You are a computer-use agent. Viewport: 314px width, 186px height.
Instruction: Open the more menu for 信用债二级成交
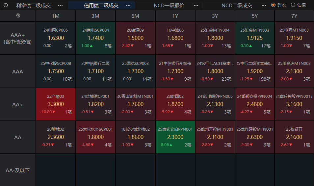click(x=128, y=5)
